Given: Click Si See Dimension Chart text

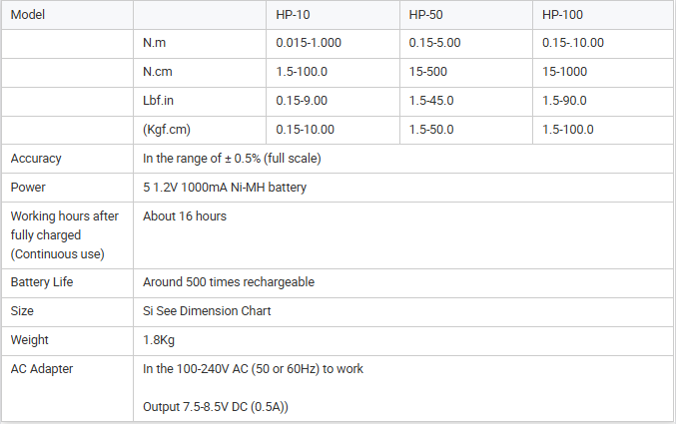Looking at the screenshot, I should [x=207, y=311].
